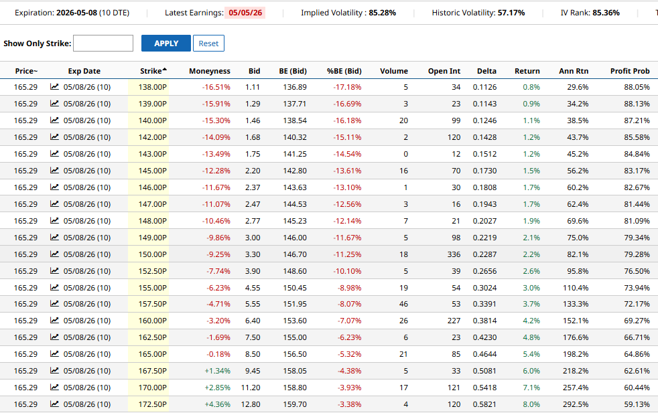Focus the Show Only Strike input
658x417 pixels.
103,44
